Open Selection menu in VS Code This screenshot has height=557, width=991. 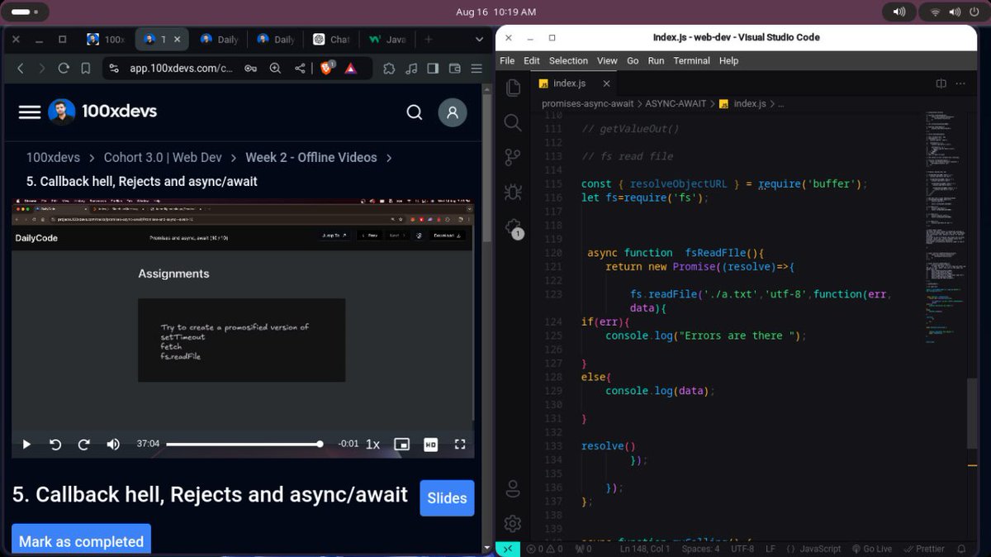coord(568,61)
